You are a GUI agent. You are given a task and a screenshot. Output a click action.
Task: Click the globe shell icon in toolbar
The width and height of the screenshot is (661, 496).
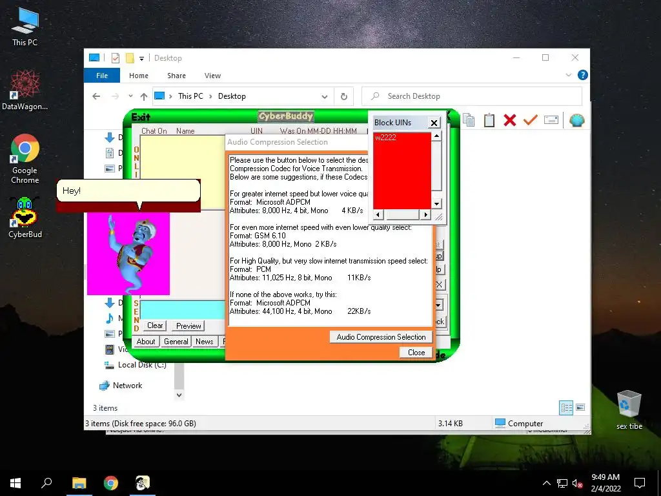coord(576,120)
